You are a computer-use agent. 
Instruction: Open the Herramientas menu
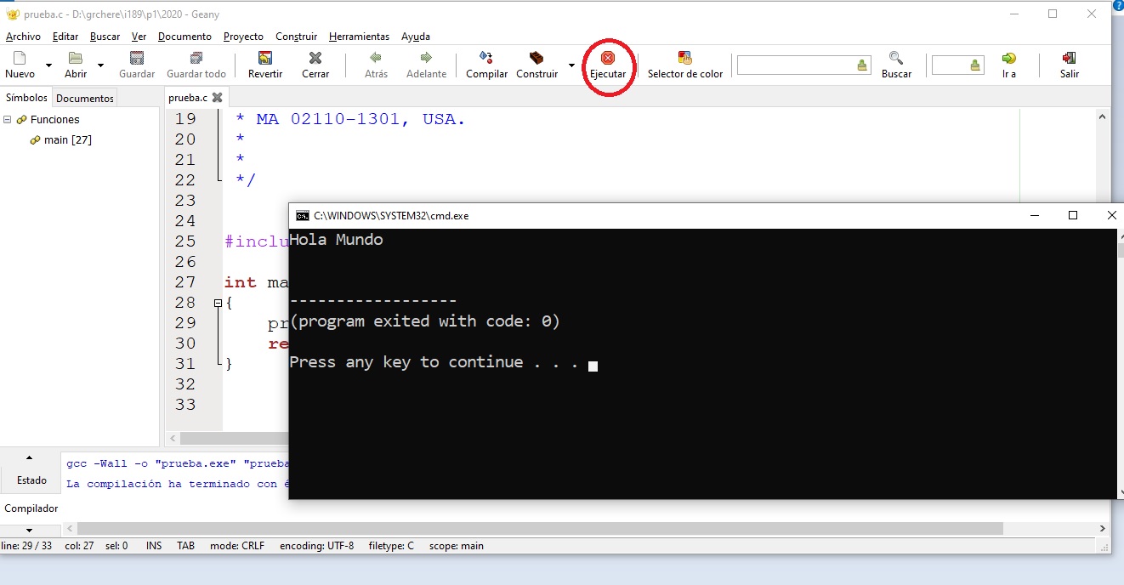359,37
